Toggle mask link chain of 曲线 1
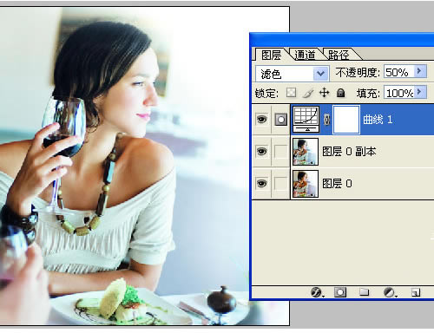 [326, 120]
